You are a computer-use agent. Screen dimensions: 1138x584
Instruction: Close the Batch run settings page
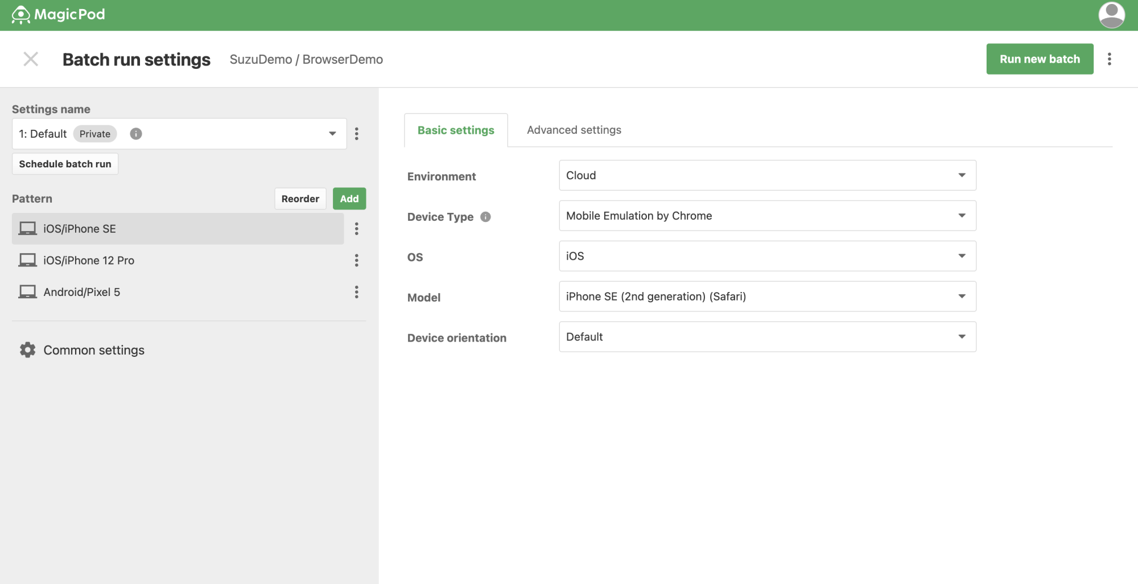click(x=31, y=59)
